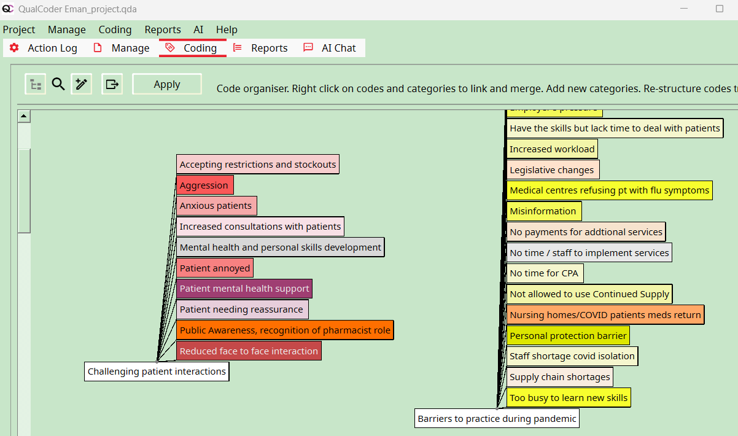Click 'Mental health and personal skills development' code

(x=281, y=247)
